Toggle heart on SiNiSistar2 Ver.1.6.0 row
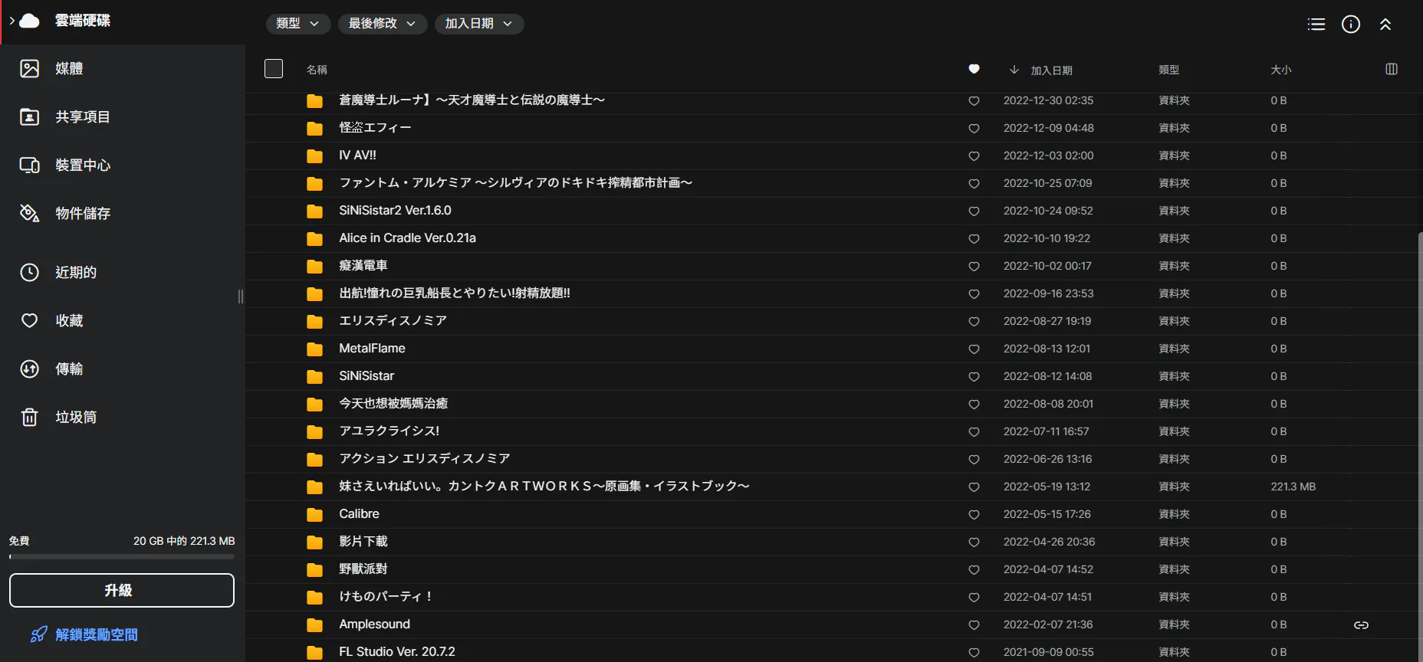The image size is (1423, 662). coord(974,211)
